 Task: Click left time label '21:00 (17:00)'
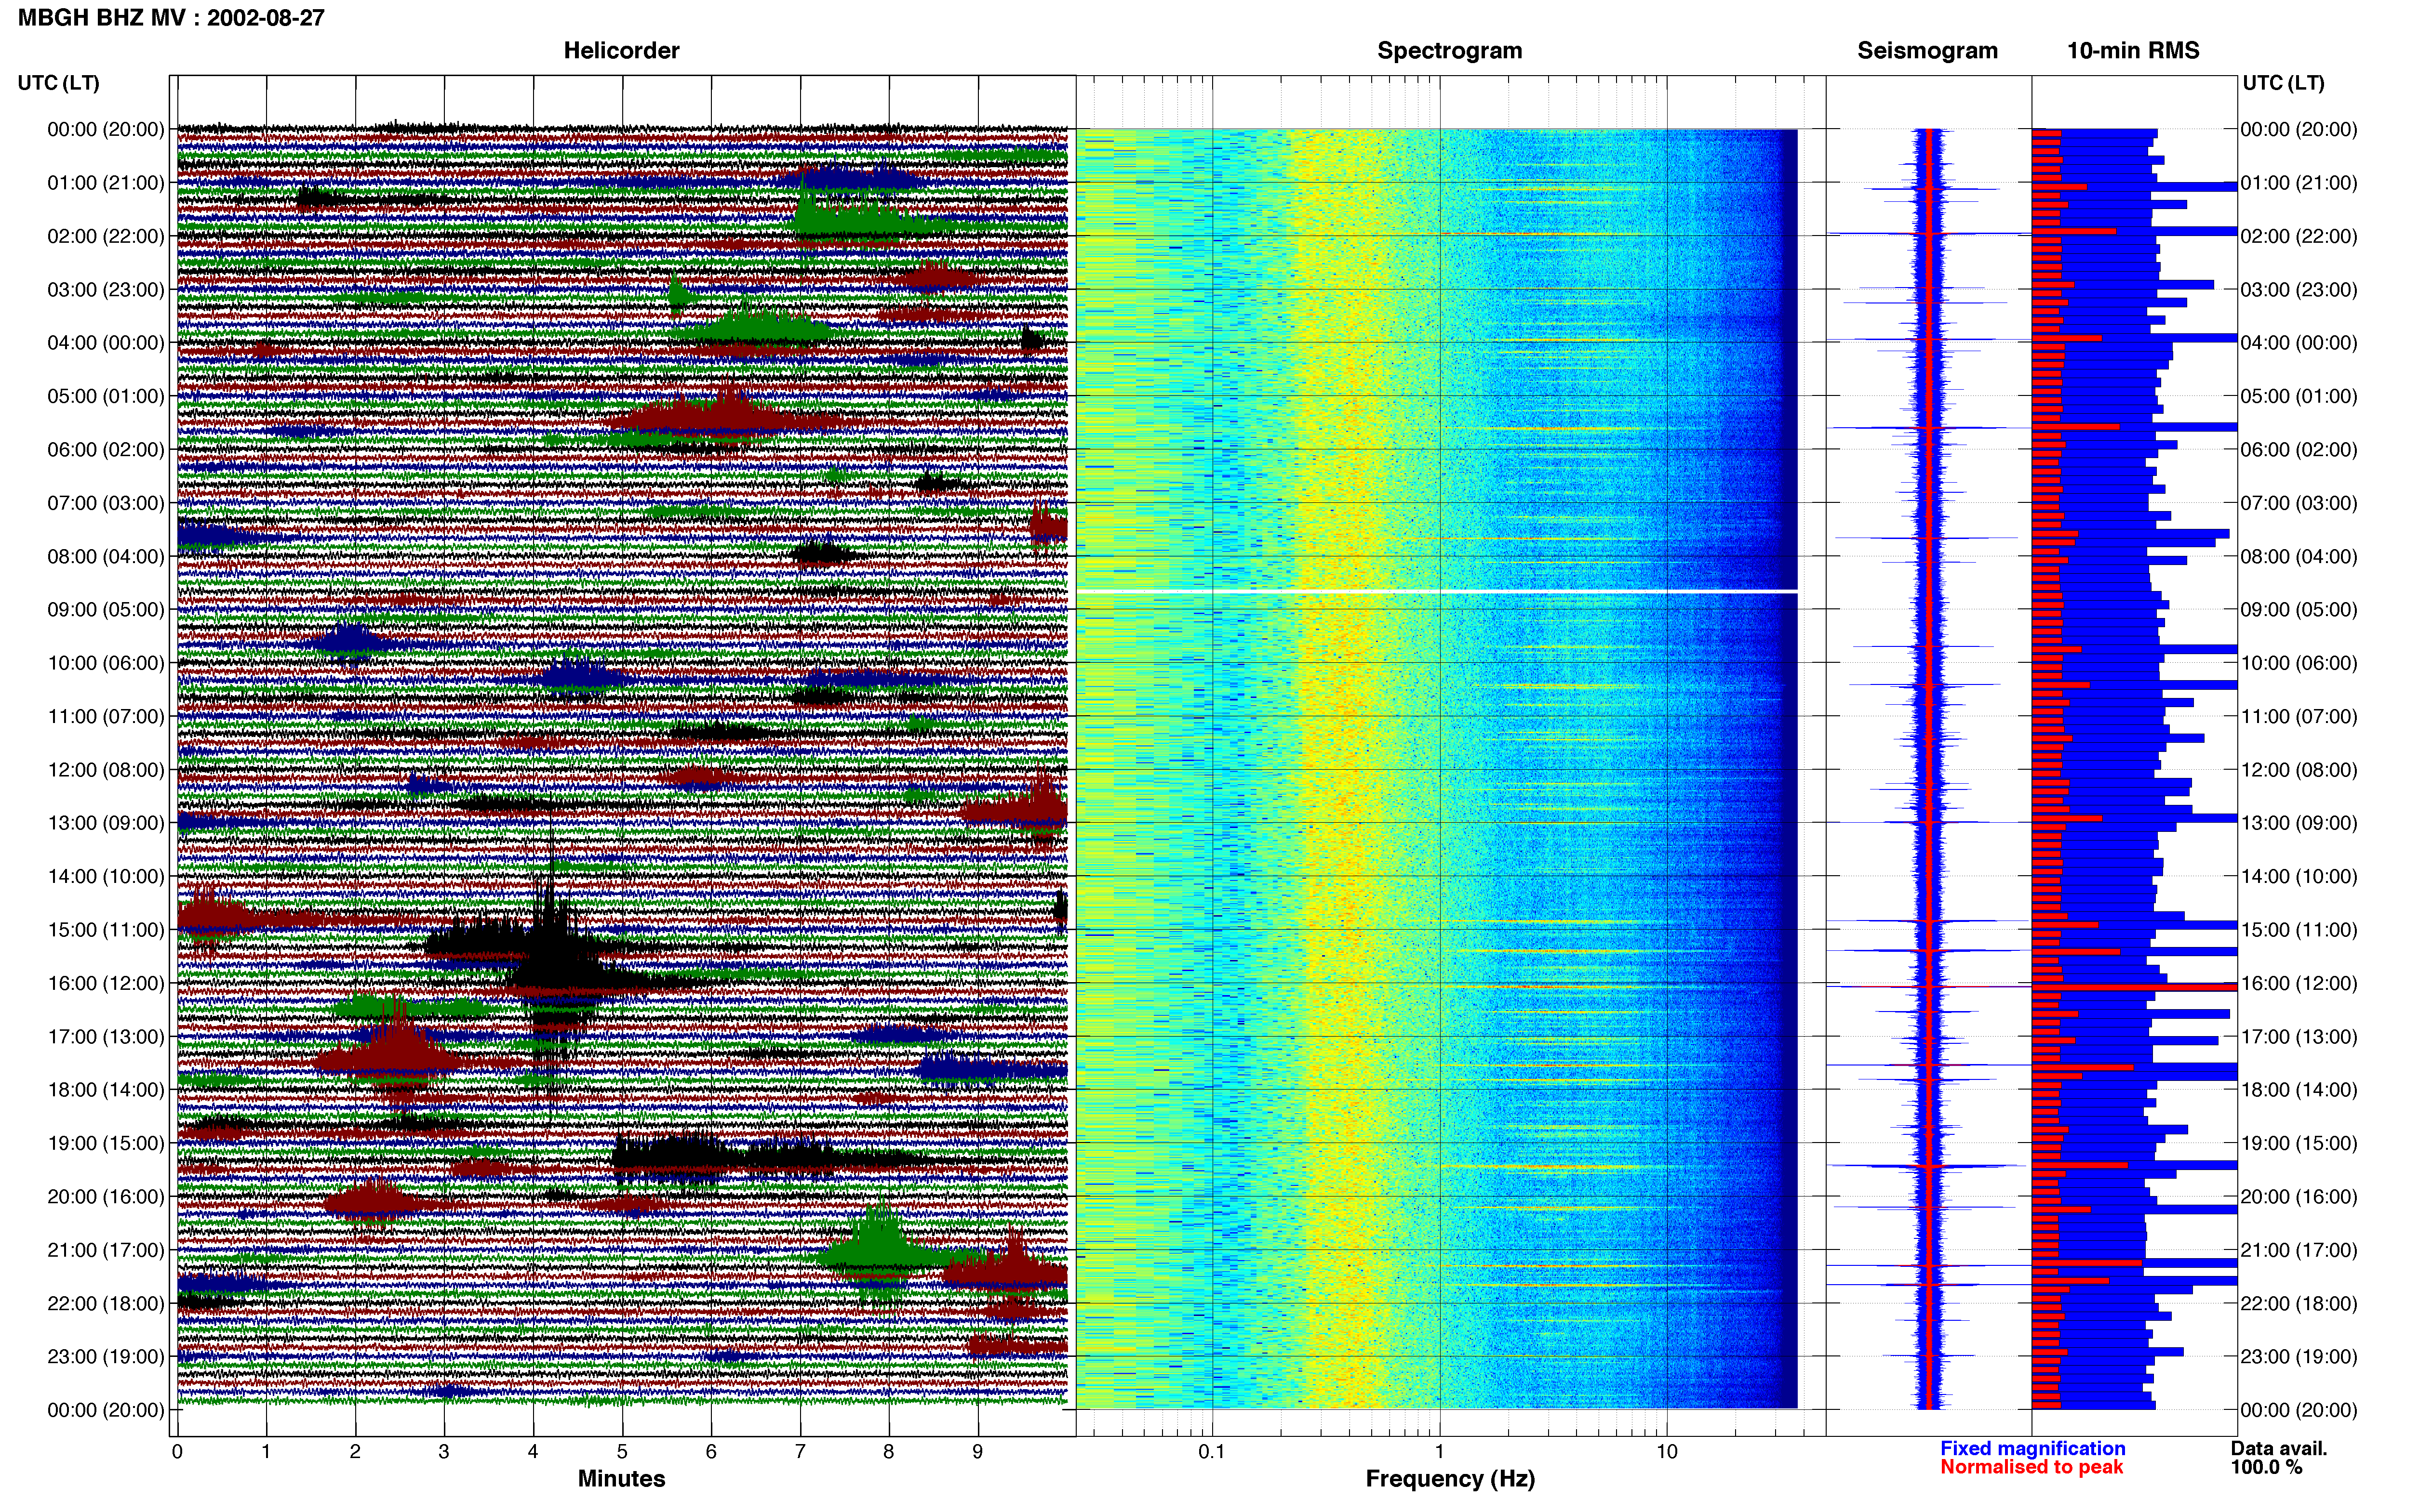(x=106, y=1250)
